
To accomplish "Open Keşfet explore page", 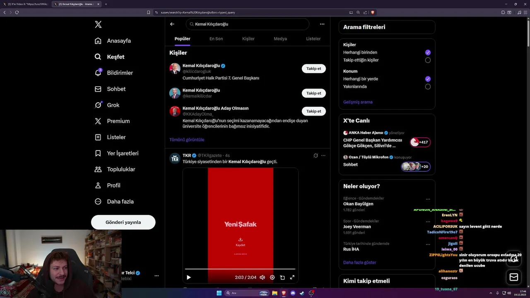I will (x=109, y=57).
